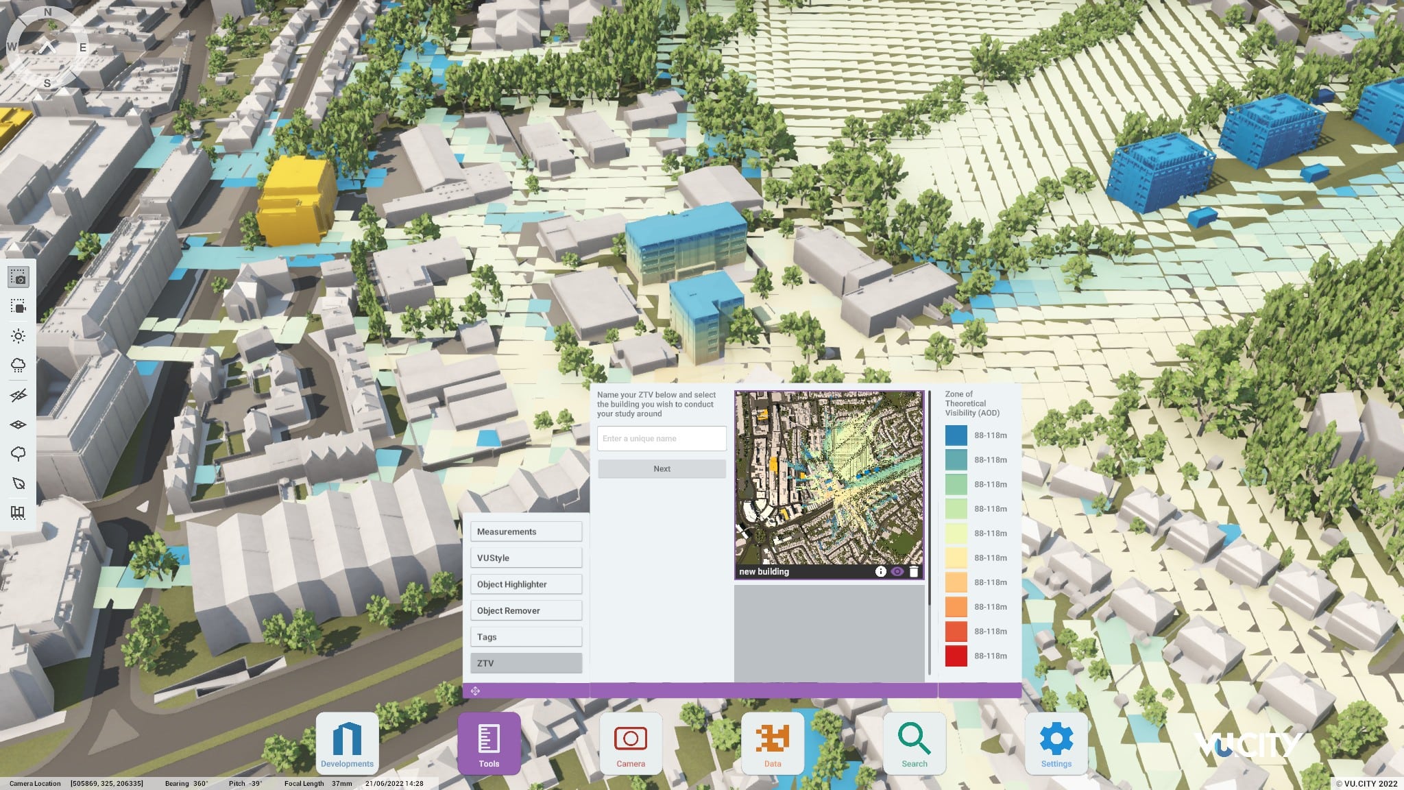Click the tree icon to show vegetation

pyautogui.click(x=19, y=453)
